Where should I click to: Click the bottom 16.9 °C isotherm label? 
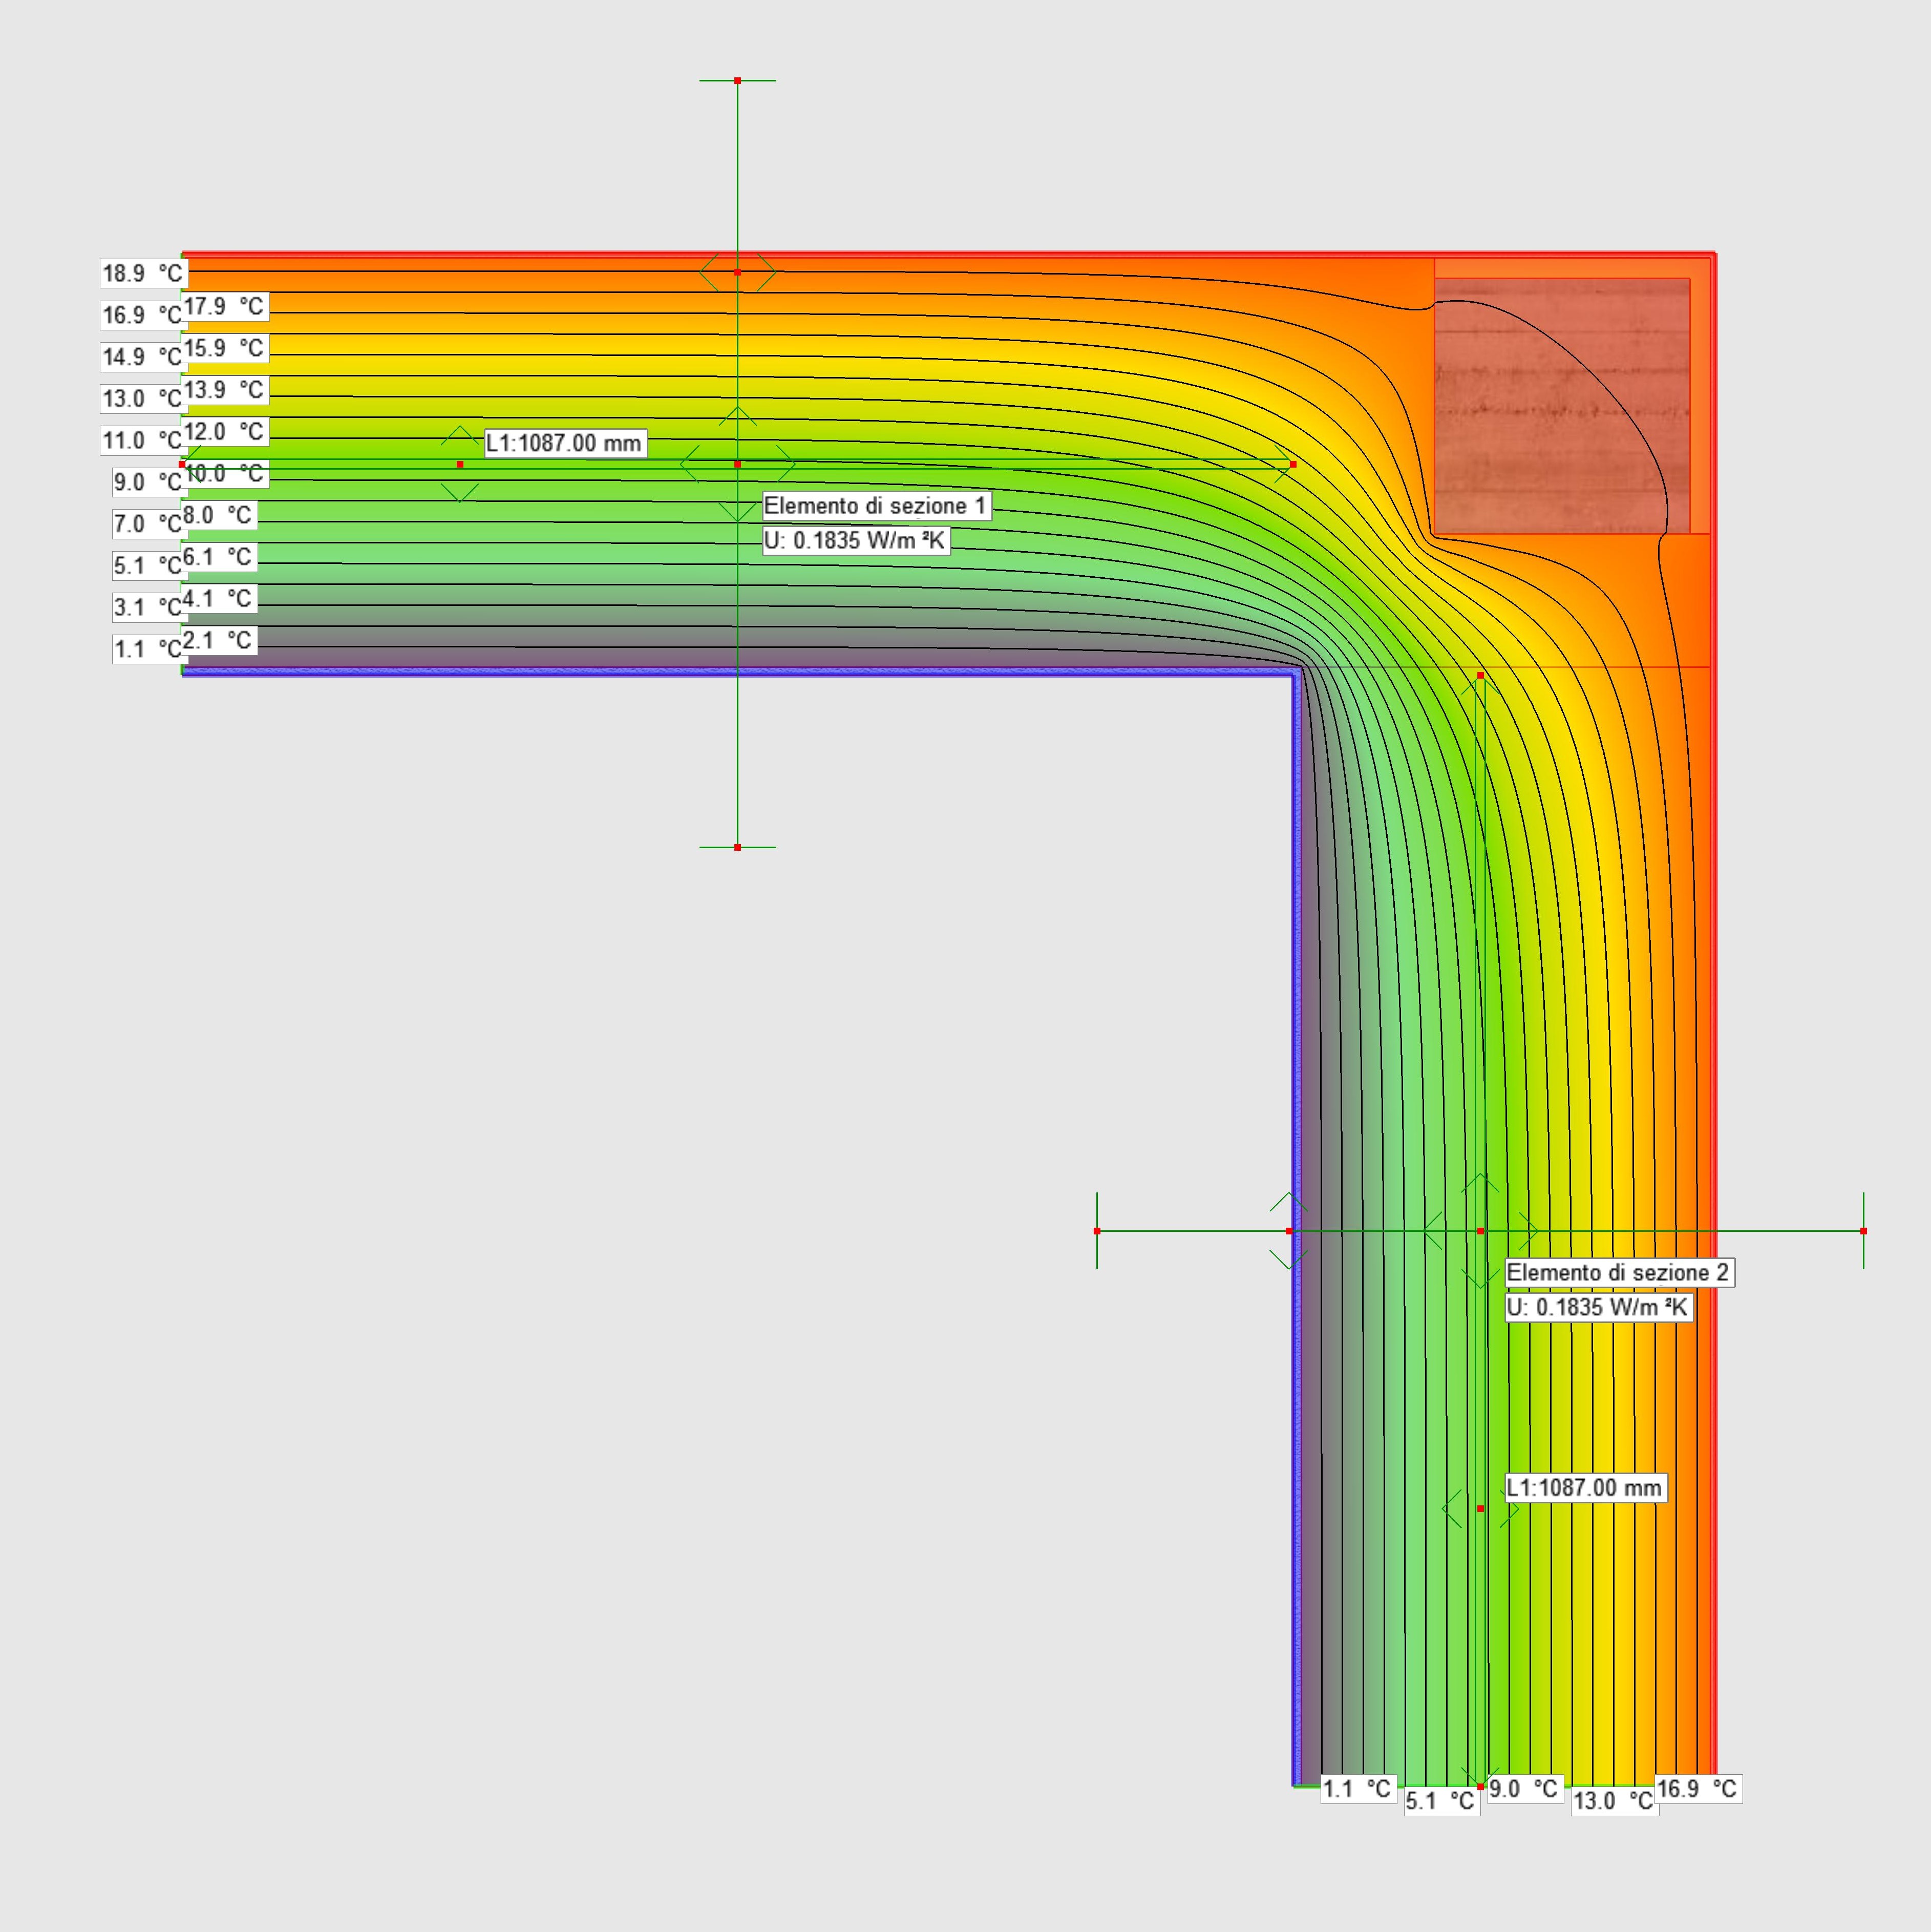coord(1698,1789)
